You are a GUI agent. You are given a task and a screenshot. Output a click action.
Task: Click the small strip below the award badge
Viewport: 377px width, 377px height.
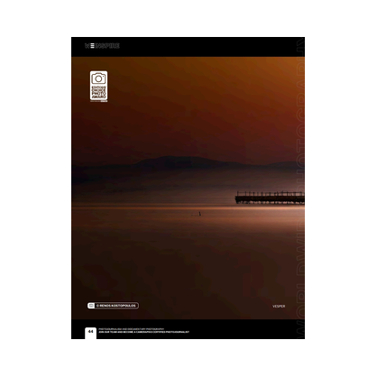click(98, 101)
